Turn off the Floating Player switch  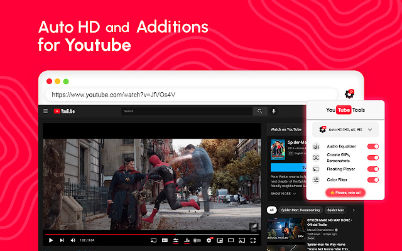coord(372,169)
